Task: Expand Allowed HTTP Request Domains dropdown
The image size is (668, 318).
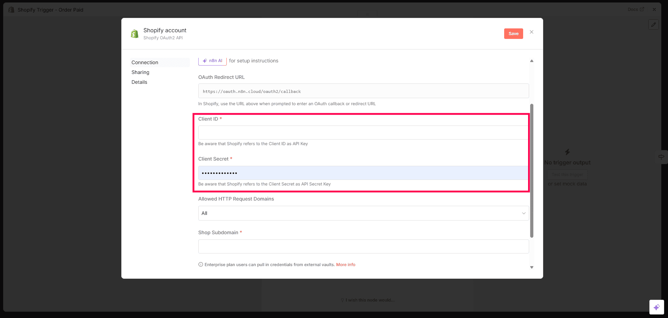Action: click(363, 213)
